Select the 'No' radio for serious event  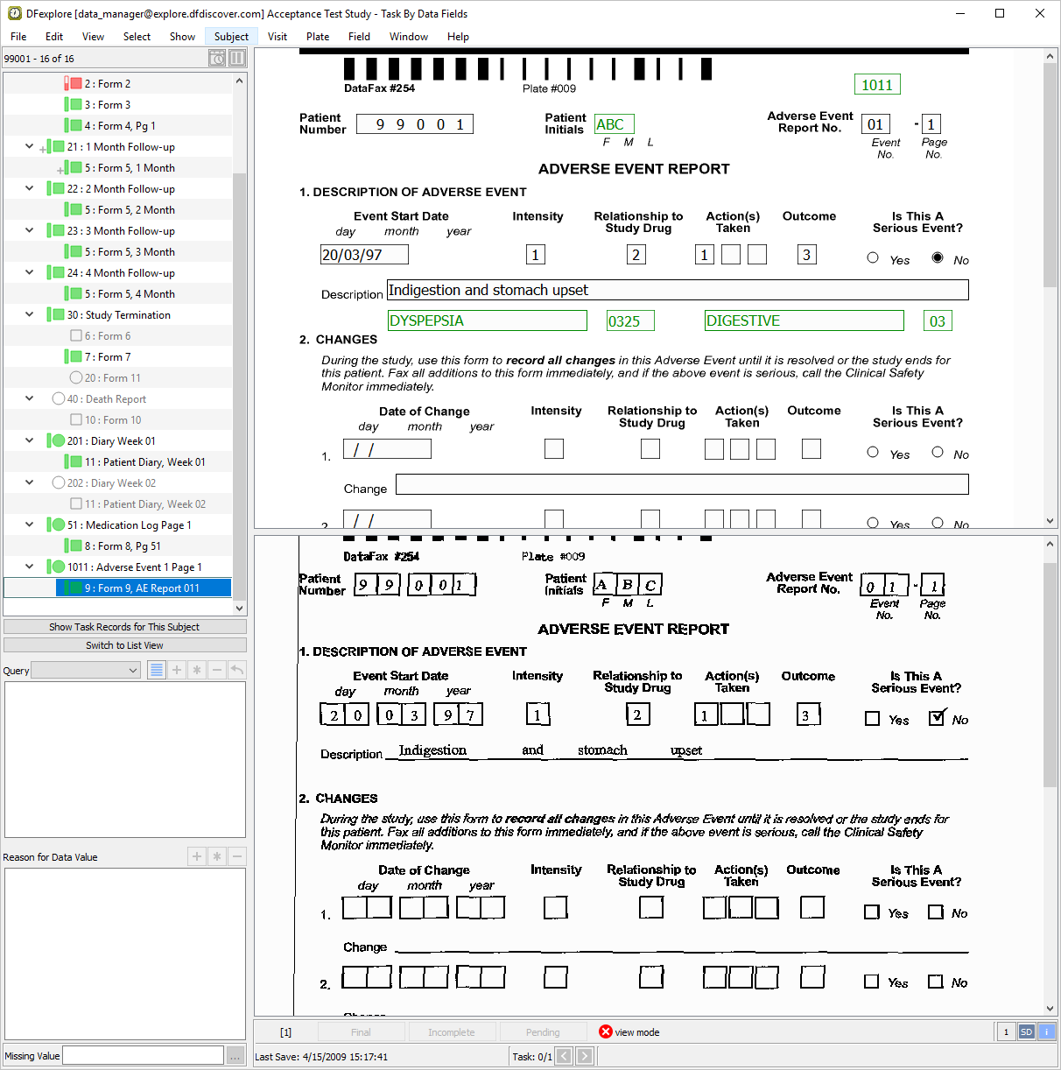pyautogui.click(x=938, y=257)
